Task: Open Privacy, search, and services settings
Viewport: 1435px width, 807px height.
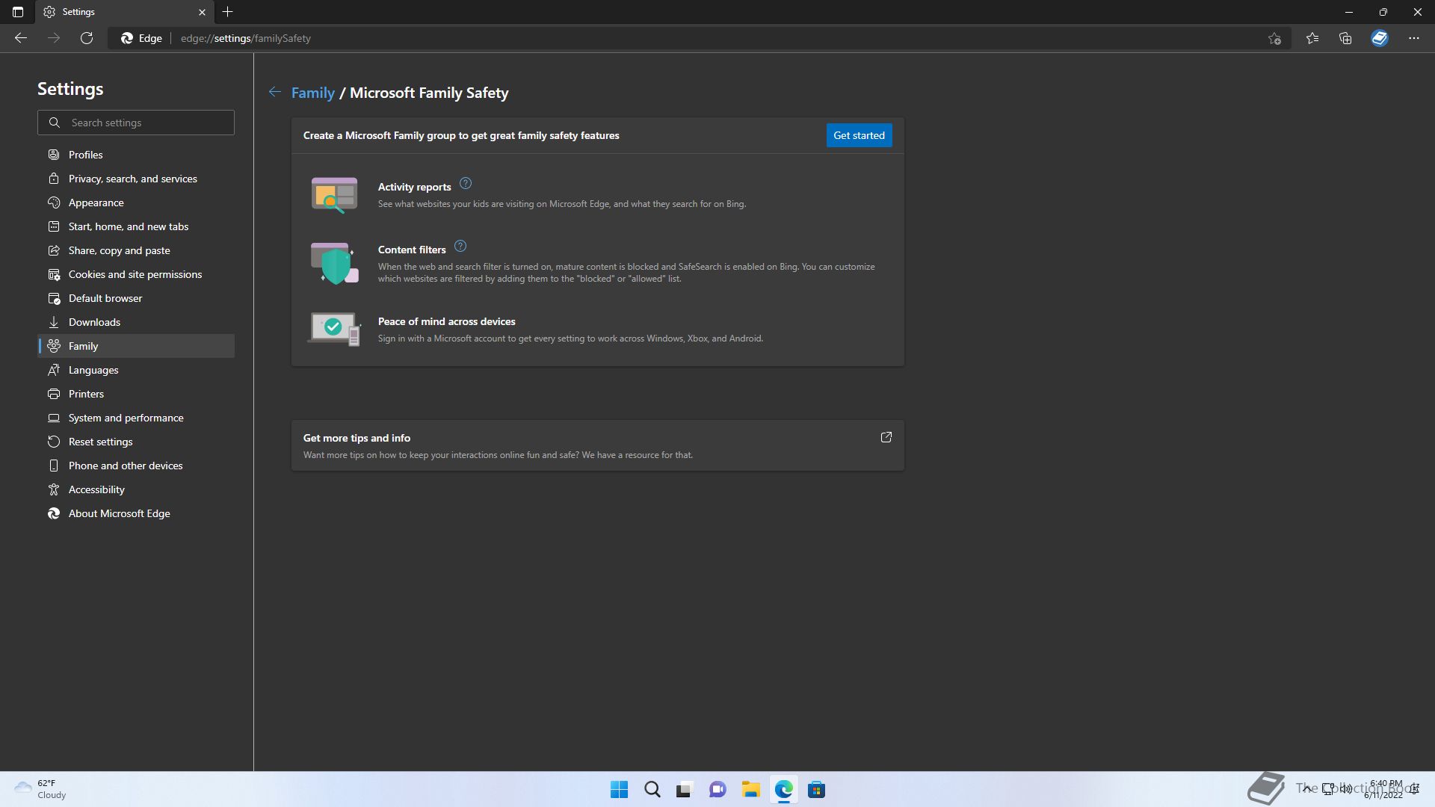Action: pos(132,179)
